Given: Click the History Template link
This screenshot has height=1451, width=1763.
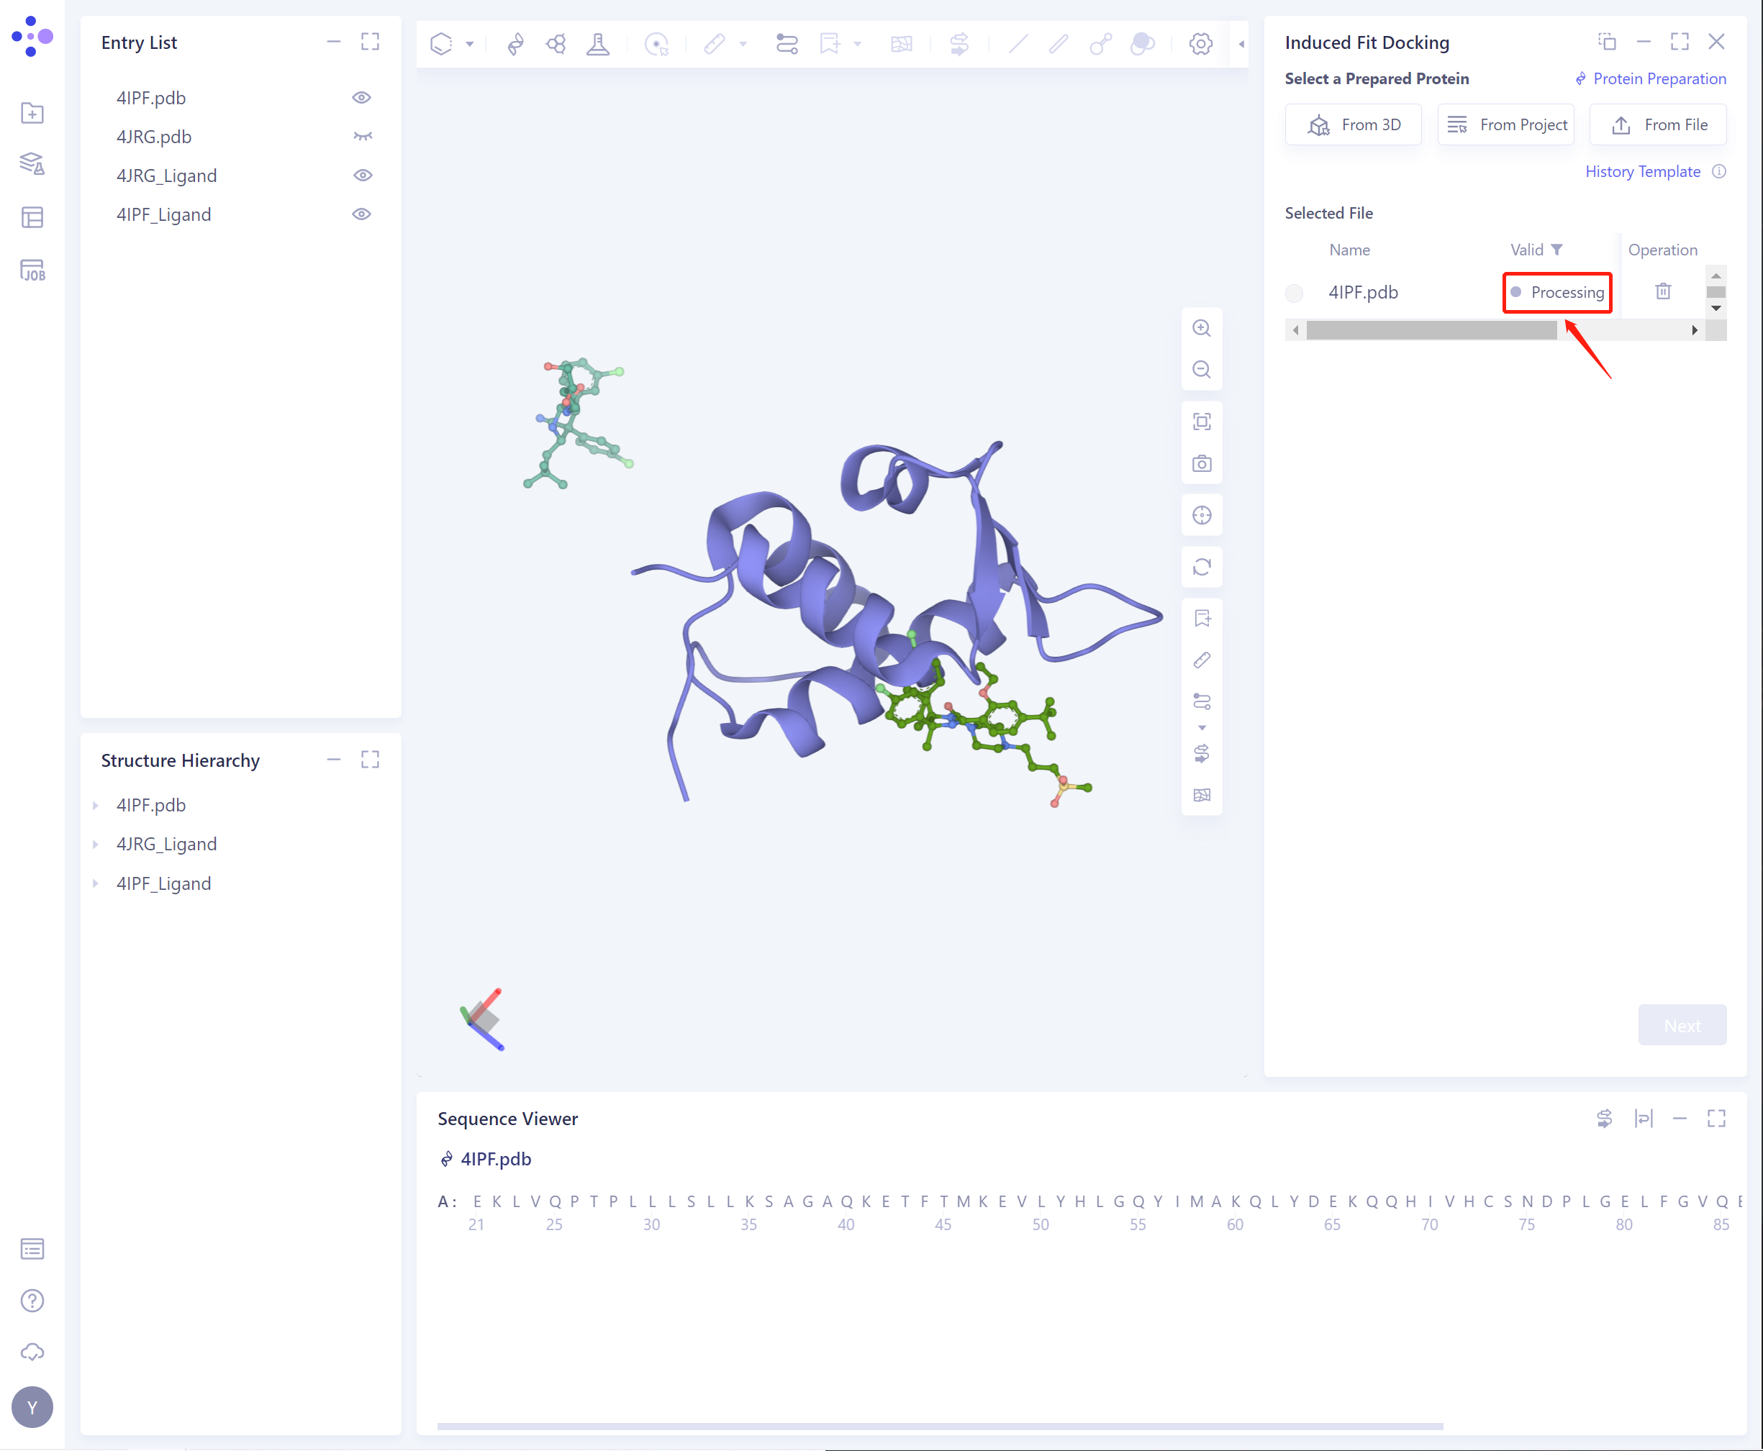Looking at the screenshot, I should pos(1642,171).
